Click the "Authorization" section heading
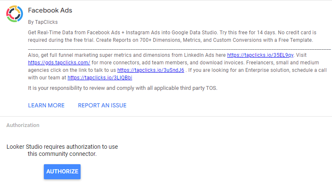Screen dimensions: 332x183 pyautogui.click(x=23, y=125)
